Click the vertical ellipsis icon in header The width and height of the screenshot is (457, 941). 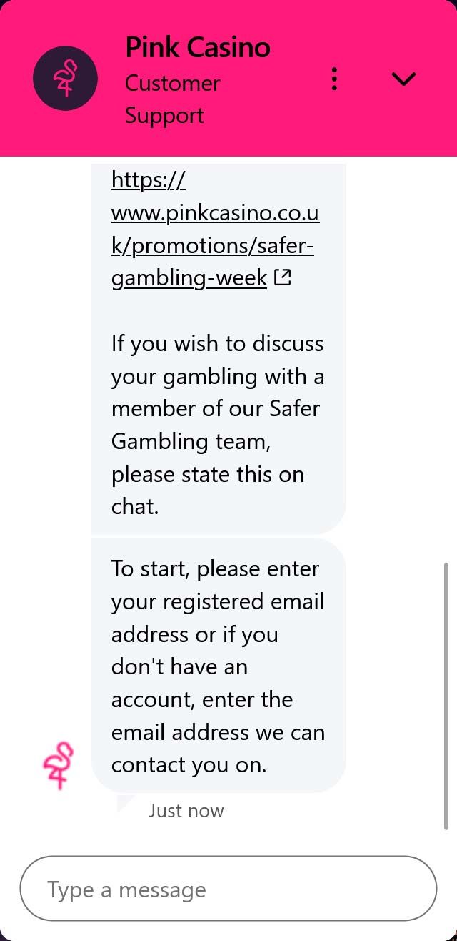[333, 79]
